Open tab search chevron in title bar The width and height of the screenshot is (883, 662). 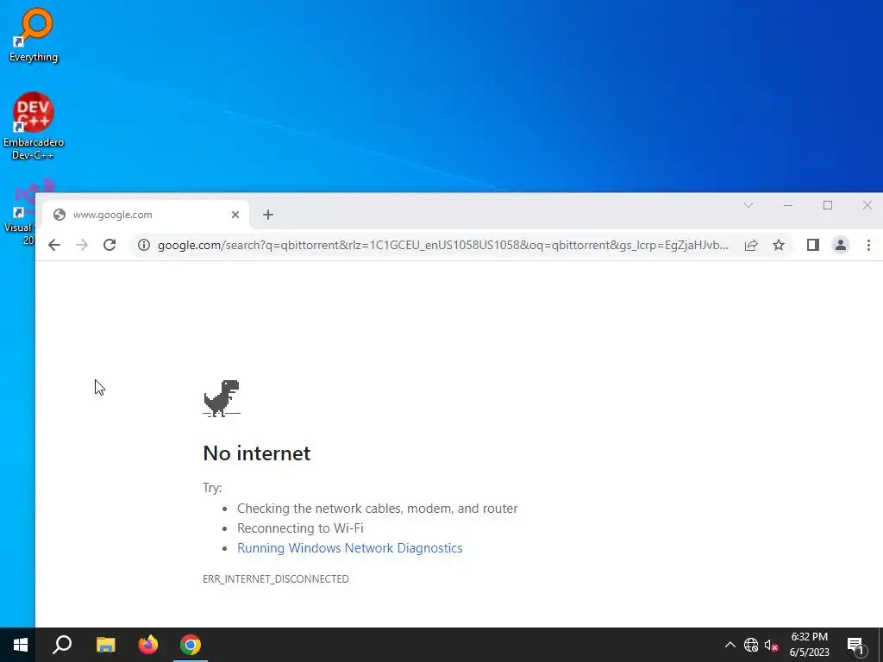pos(748,205)
